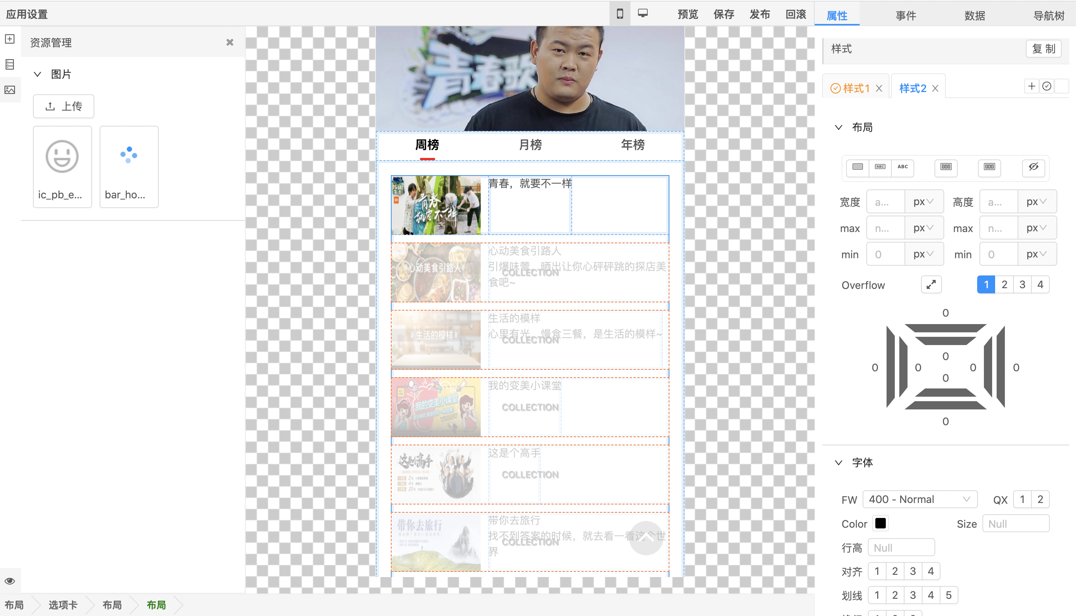Click the black Color swatch under 字体
Image resolution: width=1076 pixels, height=616 pixels.
pos(880,523)
